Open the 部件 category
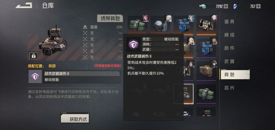The height and width of the screenshot is (130, 275). (229, 48)
